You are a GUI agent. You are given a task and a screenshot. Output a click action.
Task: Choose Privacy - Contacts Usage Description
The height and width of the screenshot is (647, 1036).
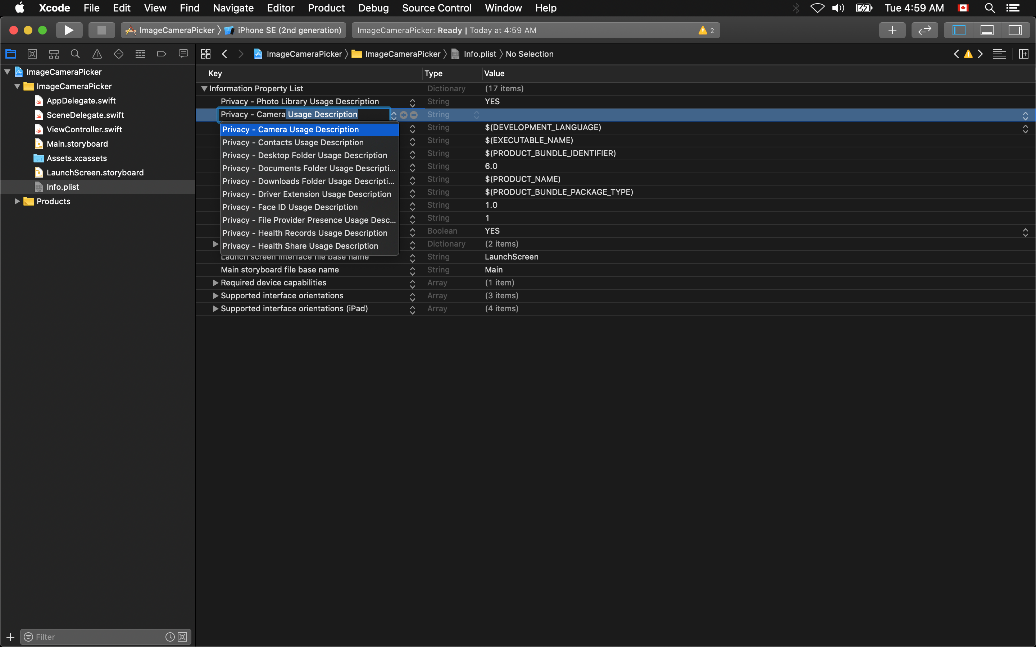pyautogui.click(x=309, y=142)
